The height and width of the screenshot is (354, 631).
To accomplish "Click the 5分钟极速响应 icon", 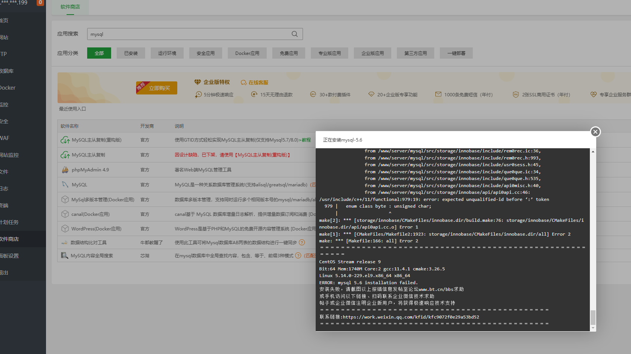I will pos(198,94).
